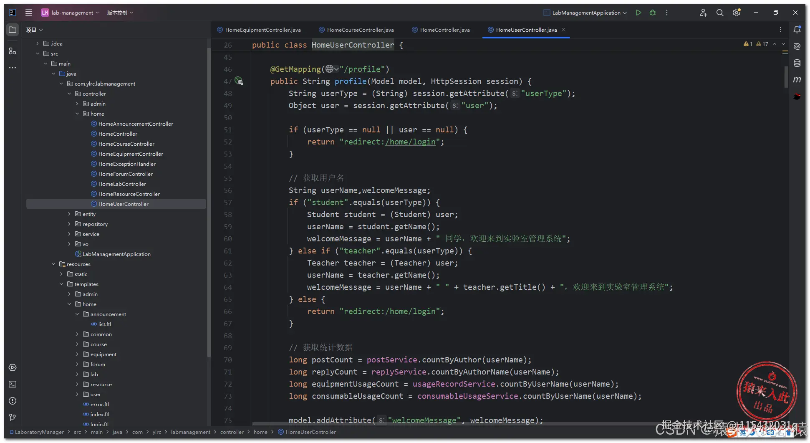The height and width of the screenshot is (443, 810).
Task: Open the 项目 view selector dropdown
Action: coord(34,30)
